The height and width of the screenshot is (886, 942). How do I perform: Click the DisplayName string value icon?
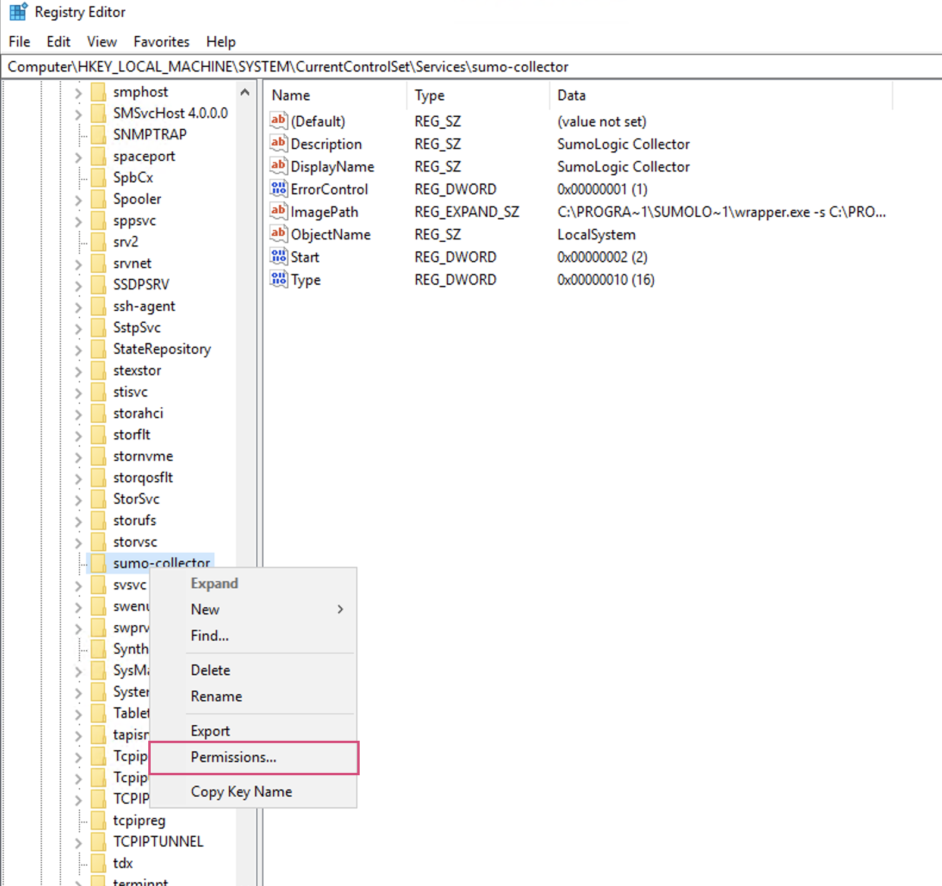pos(278,166)
